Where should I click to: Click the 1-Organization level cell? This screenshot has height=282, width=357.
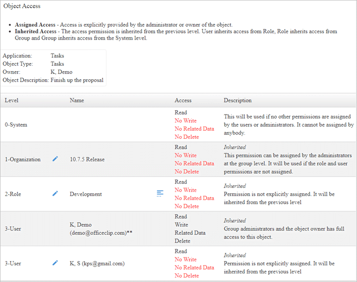(x=23, y=159)
